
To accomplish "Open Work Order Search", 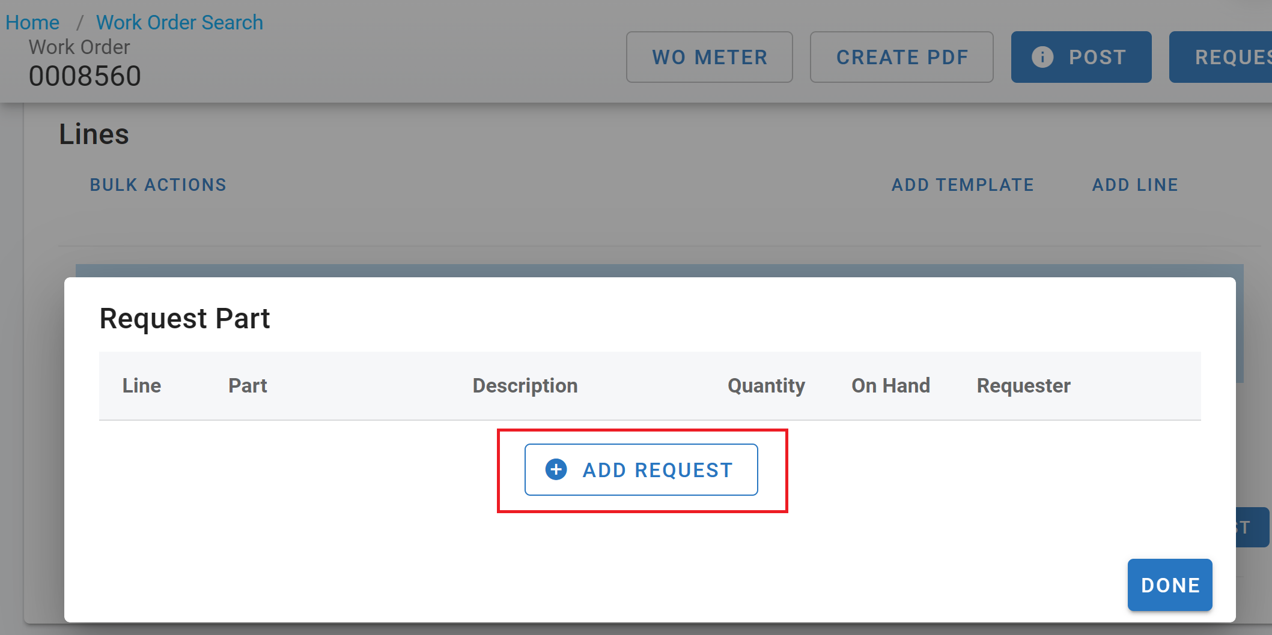I will [x=179, y=22].
